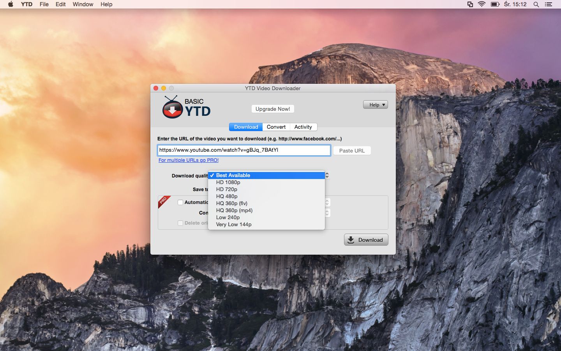Select Very Low 144p quality
The image size is (561, 351).
coord(266,224)
